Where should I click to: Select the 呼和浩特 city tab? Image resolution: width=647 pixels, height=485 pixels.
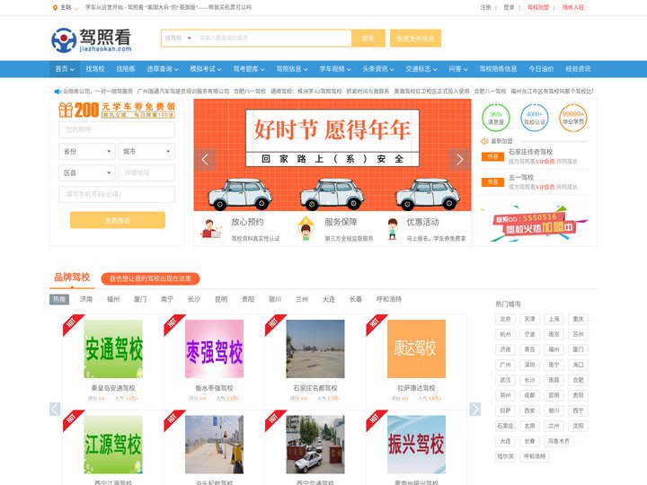pyautogui.click(x=389, y=299)
